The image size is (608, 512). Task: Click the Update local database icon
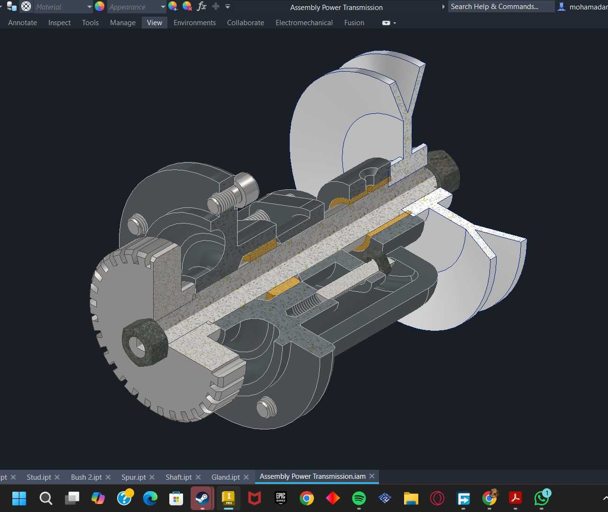pyautogui.click(x=12, y=6)
